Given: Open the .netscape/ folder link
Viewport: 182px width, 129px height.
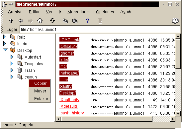Looking at the screenshot, I should click(69, 73).
